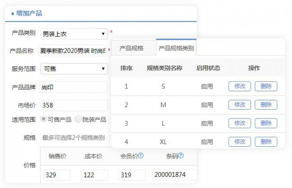Click 修改 for size S row
The image size is (292, 188).
click(239, 86)
